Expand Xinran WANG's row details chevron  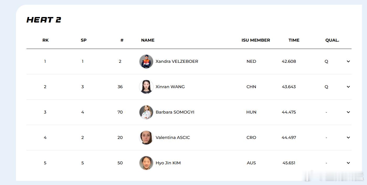pyautogui.click(x=348, y=87)
